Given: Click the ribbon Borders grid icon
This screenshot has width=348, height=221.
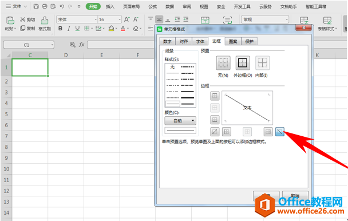Looking at the screenshot, I should click(x=87, y=28).
